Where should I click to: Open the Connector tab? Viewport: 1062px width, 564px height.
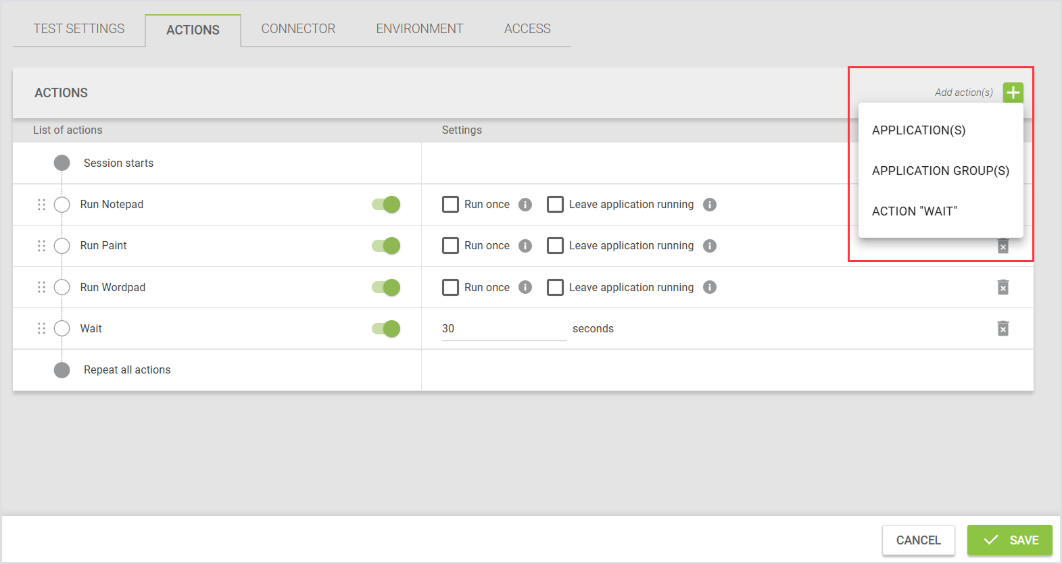click(298, 29)
